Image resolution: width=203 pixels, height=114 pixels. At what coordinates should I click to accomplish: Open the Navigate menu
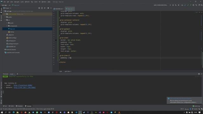pos(17,2)
